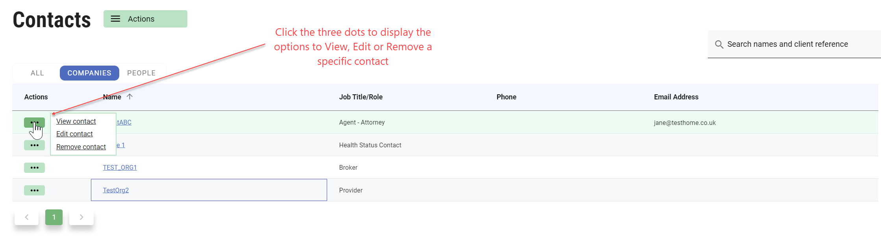
Task: Switch to the ALL tab
Action: click(37, 73)
